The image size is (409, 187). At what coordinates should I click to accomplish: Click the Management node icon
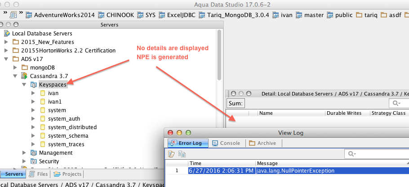pyautogui.click(x=34, y=152)
